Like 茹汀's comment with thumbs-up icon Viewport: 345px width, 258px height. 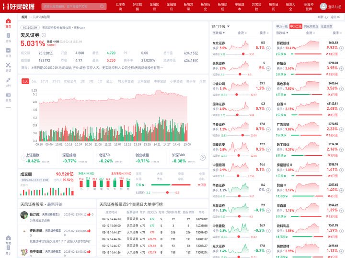[89, 215]
